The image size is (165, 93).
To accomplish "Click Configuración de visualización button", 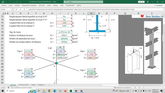I will (x=123, y=88).
